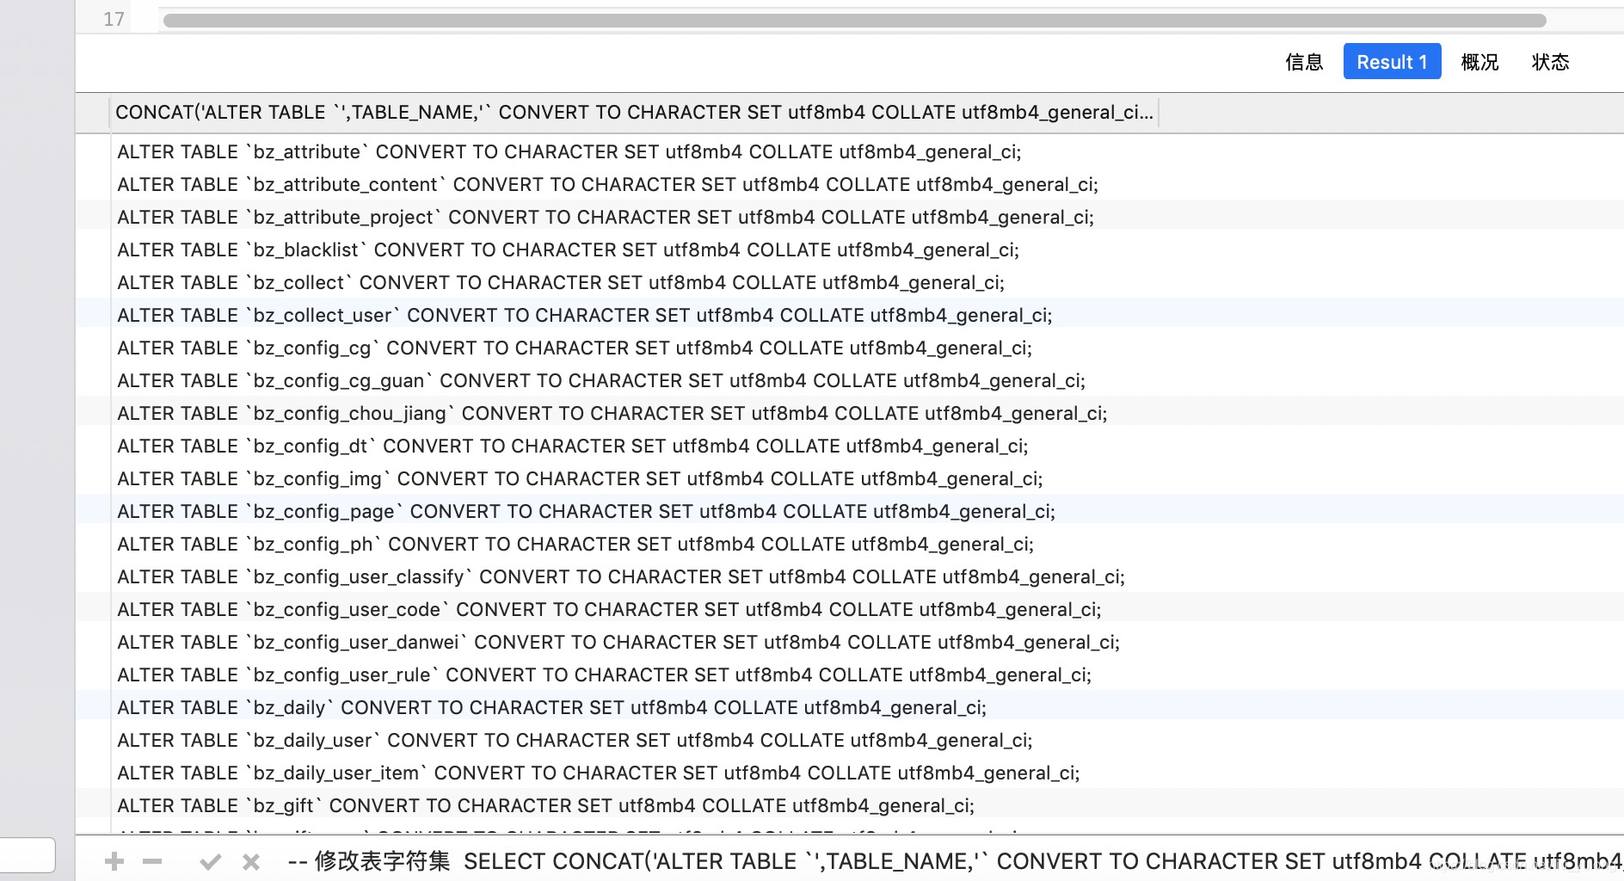Select the row for `bz_config_ph` table

pyautogui.click(x=850, y=545)
